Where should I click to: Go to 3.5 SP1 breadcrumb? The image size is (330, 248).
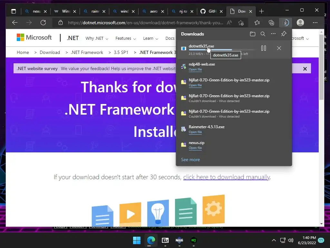121,52
